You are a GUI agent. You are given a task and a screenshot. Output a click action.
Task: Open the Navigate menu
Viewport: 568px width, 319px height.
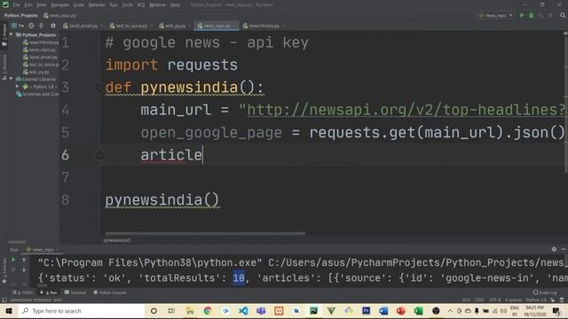59,5
